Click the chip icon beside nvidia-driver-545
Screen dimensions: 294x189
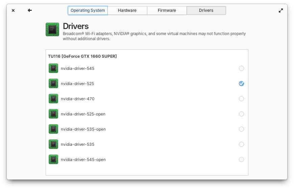53,68
